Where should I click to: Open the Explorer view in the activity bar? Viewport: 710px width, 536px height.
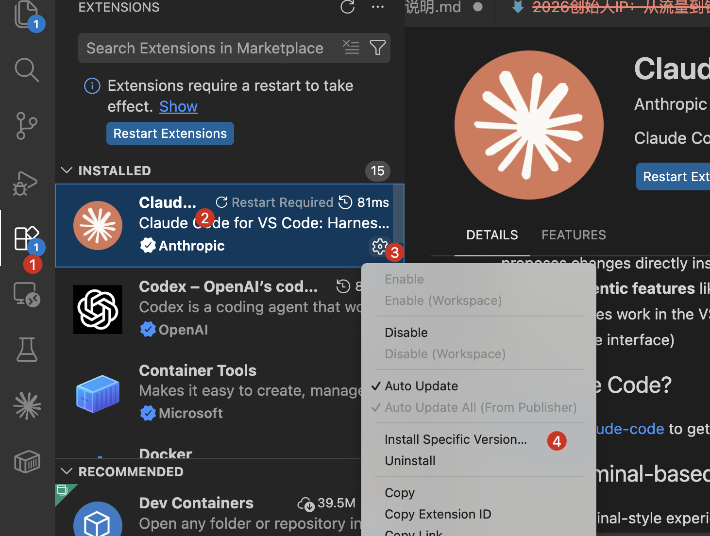coord(27,14)
